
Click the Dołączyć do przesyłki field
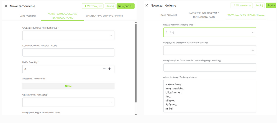(x=210, y=50)
